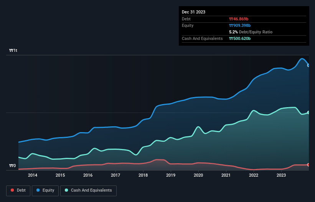Image resolution: width=315 pixels, height=202 pixels.
Task: Click the Dec 31 2023 tooltip date
Action: coord(193,12)
